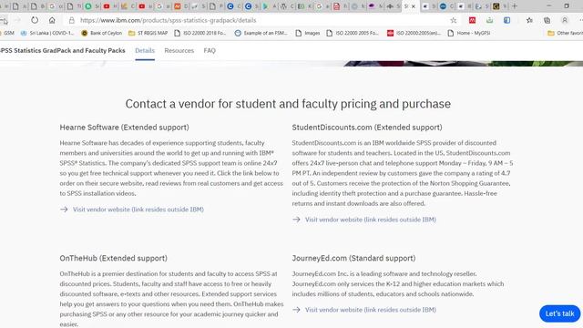Image resolution: width=583 pixels, height=328 pixels.
Task: Open Sri Lanka COVID-1 bookmark
Action: coord(47,33)
